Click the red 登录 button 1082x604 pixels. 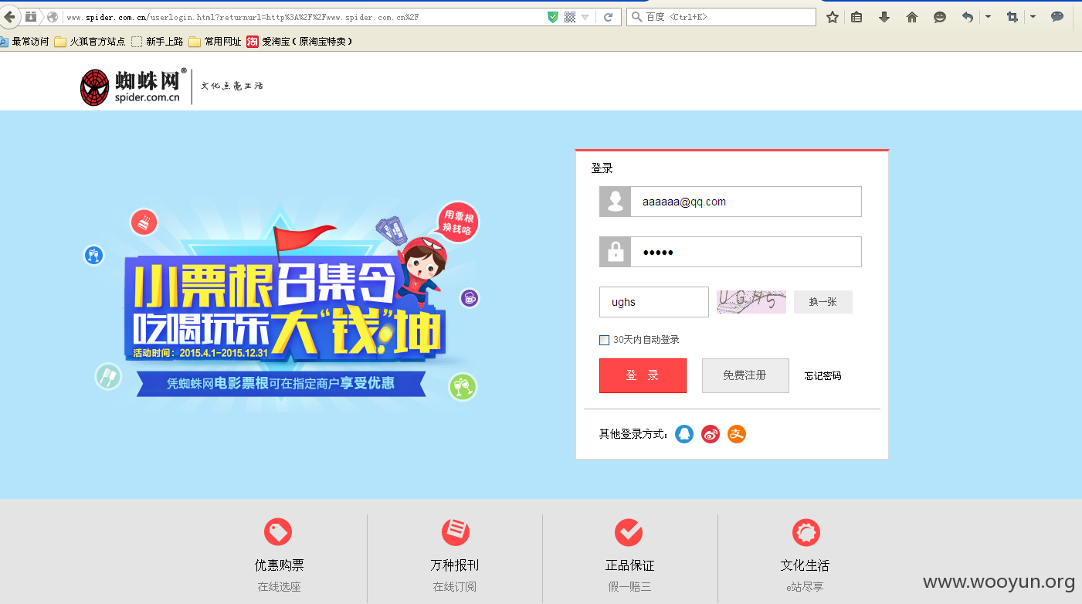(643, 375)
